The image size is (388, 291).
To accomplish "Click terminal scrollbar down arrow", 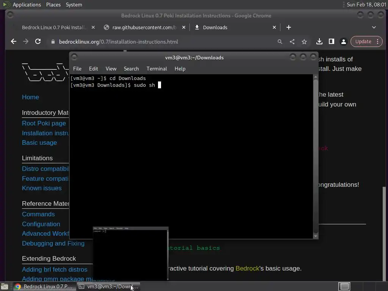I will (316, 236).
